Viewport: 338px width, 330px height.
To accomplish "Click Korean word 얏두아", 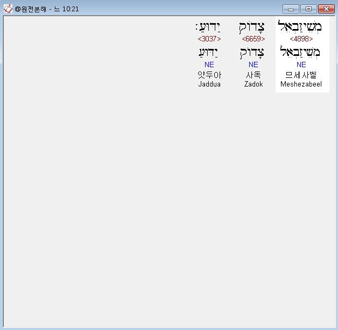I will pyautogui.click(x=209, y=75).
